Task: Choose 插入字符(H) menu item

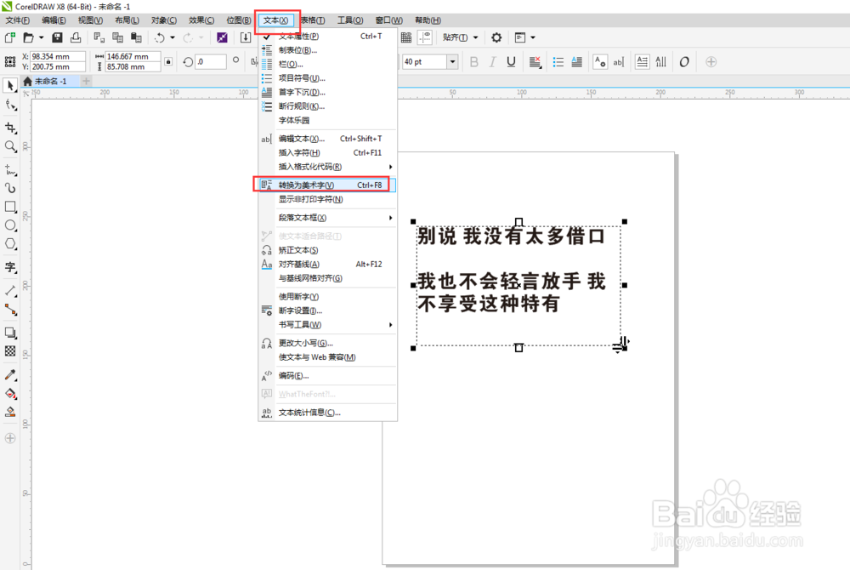Action: [x=328, y=152]
